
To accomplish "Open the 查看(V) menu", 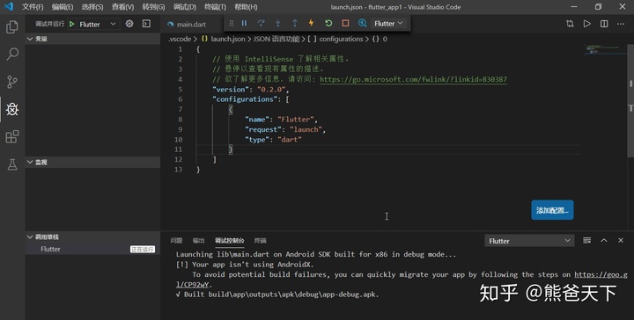I will (123, 7).
